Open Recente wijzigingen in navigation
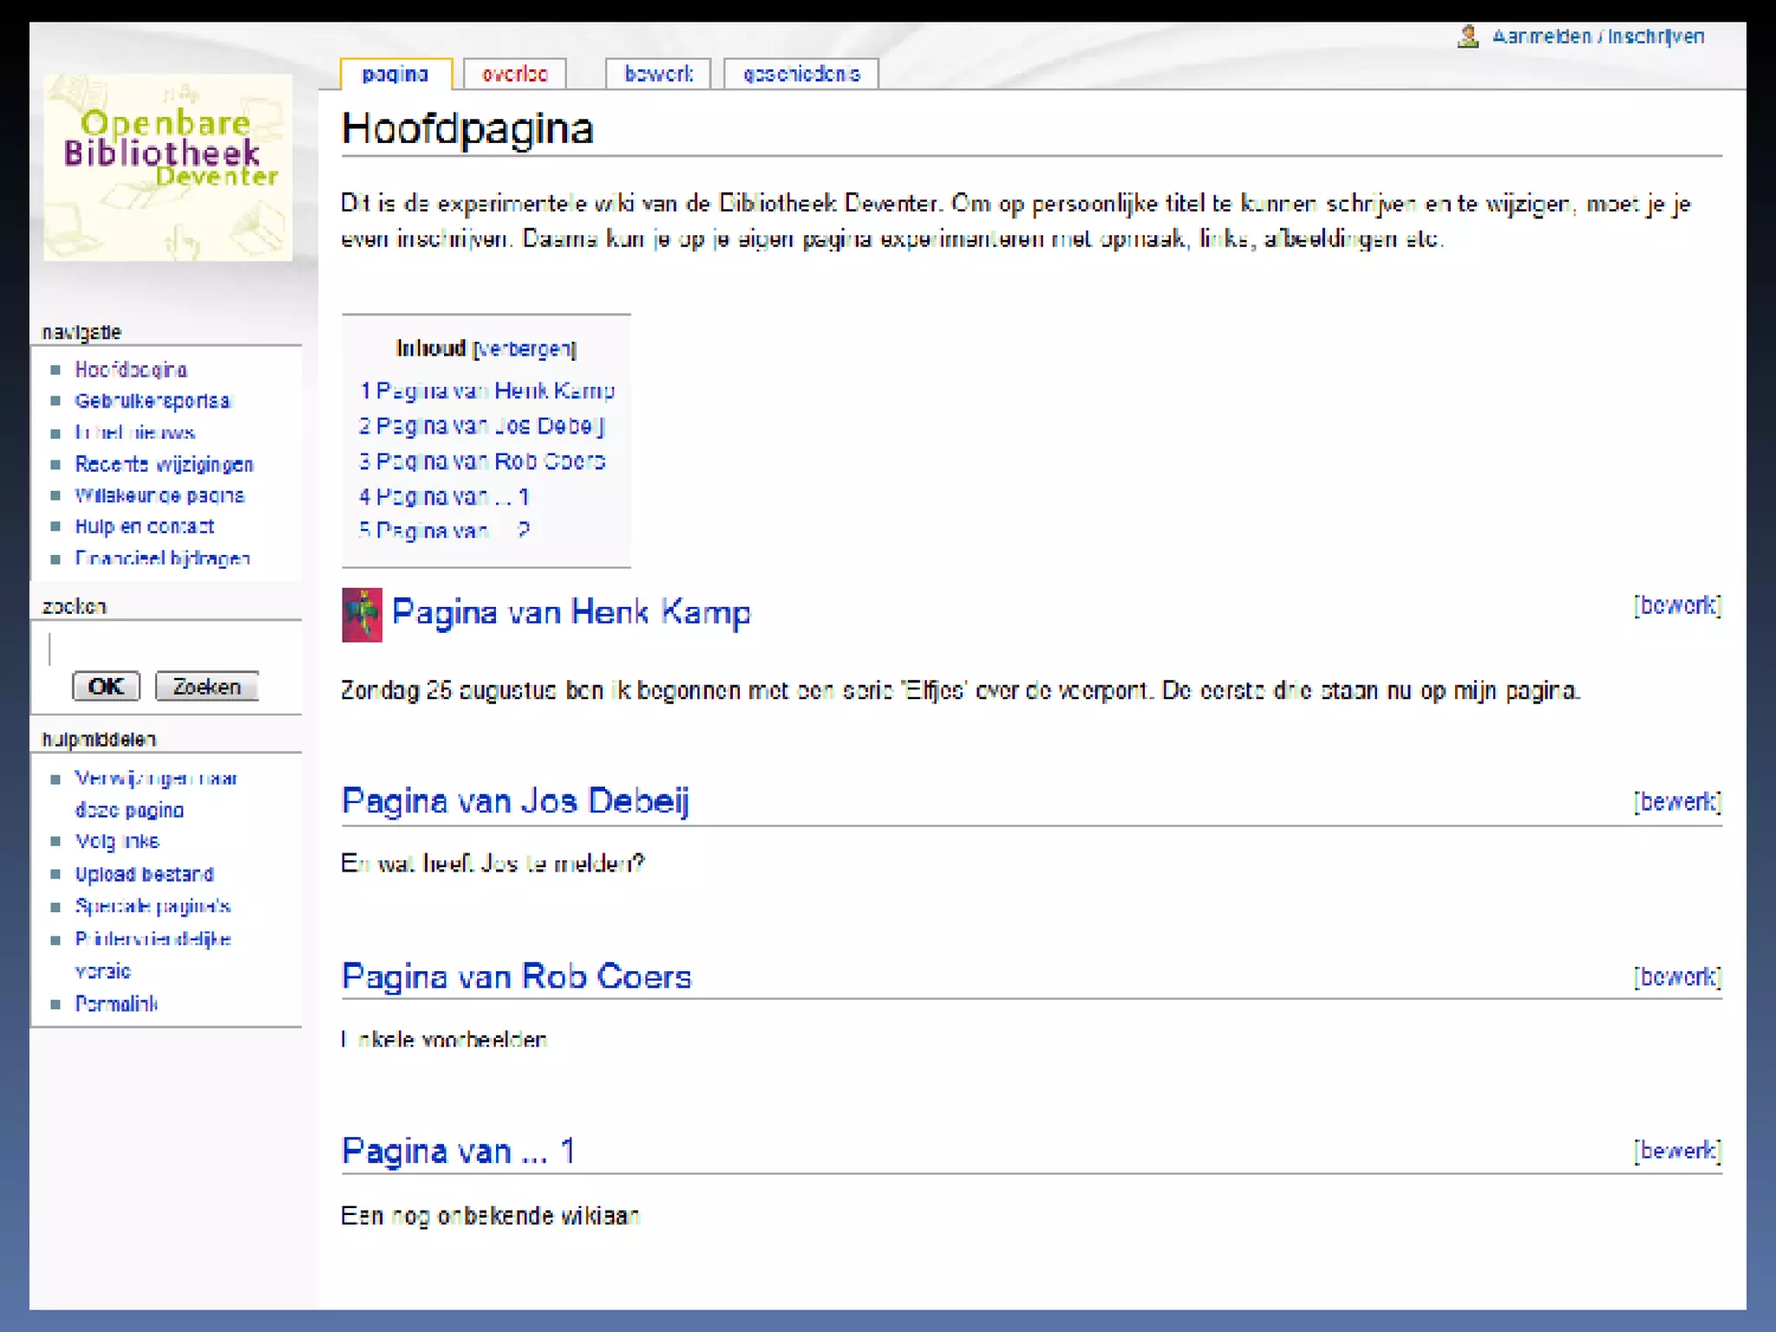The width and height of the screenshot is (1776, 1332). (164, 464)
